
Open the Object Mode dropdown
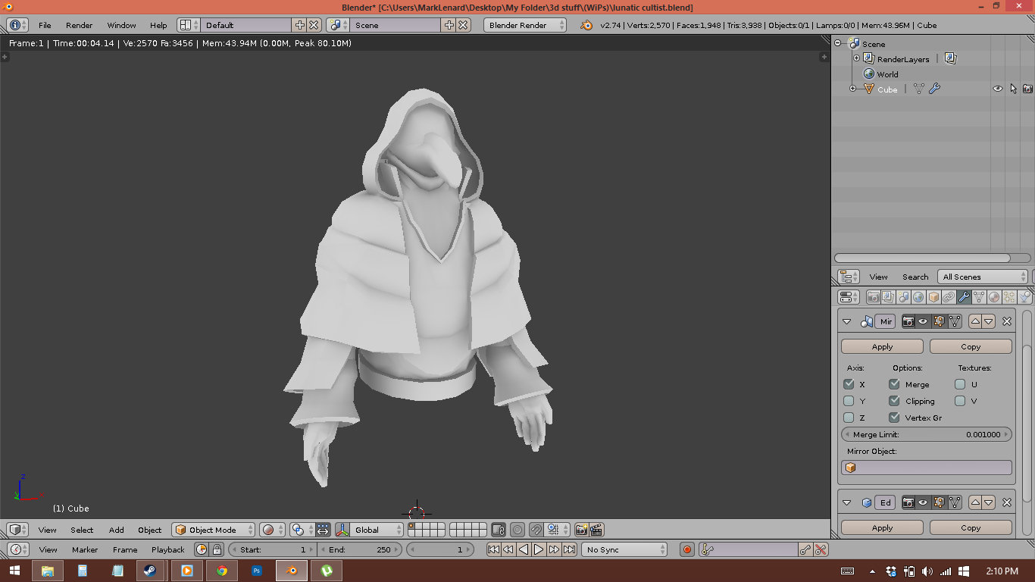click(x=213, y=530)
